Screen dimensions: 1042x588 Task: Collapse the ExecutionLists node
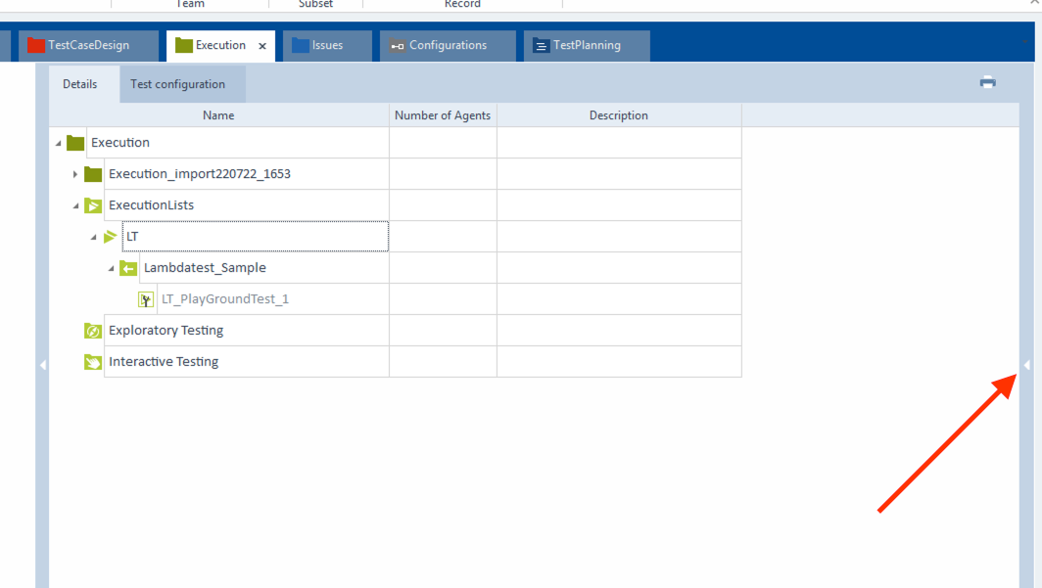(75, 206)
